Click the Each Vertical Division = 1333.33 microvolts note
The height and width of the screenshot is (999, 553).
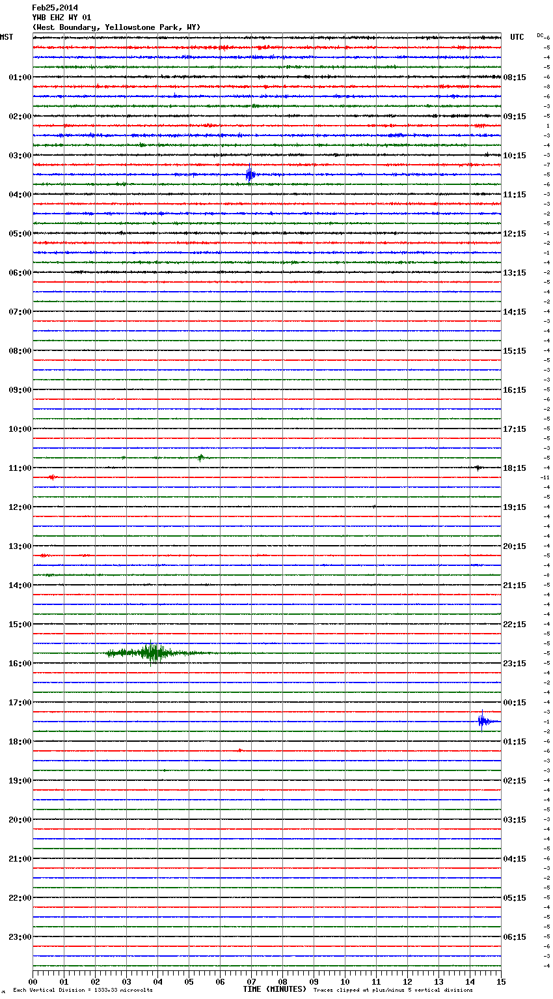coord(83,991)
